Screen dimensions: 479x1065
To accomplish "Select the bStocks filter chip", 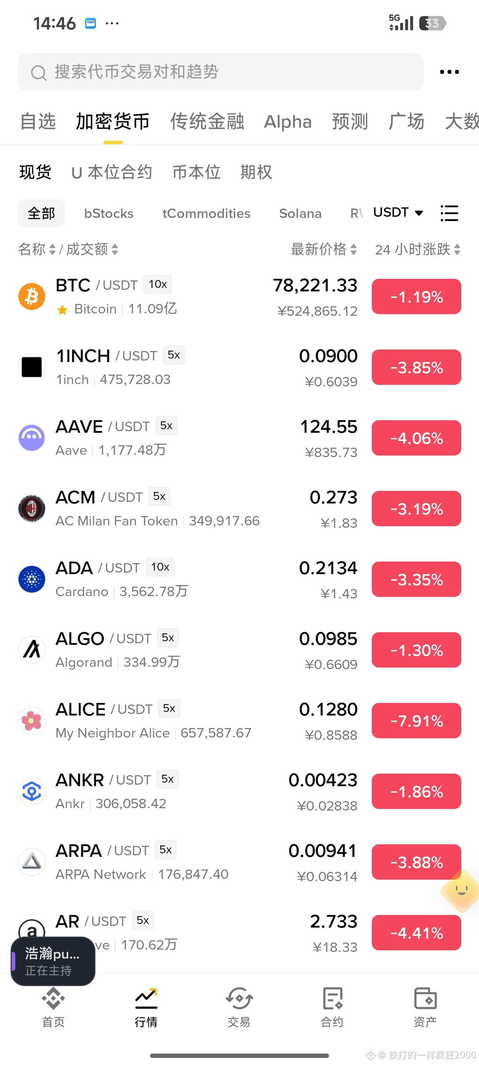I will coord(109,213).
